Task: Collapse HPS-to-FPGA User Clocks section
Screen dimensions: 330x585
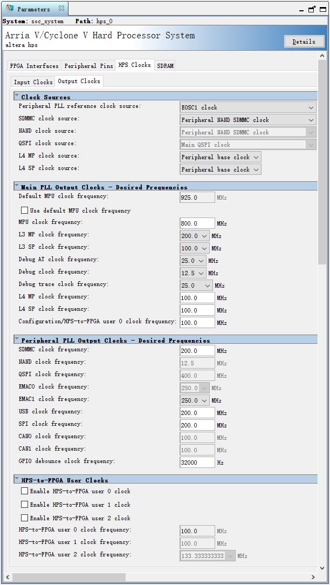Action: [17, 479]
